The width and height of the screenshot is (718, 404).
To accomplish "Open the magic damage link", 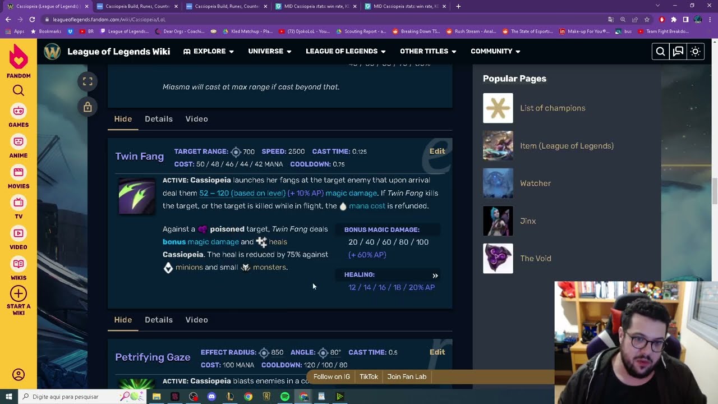I will coord(351,193).
